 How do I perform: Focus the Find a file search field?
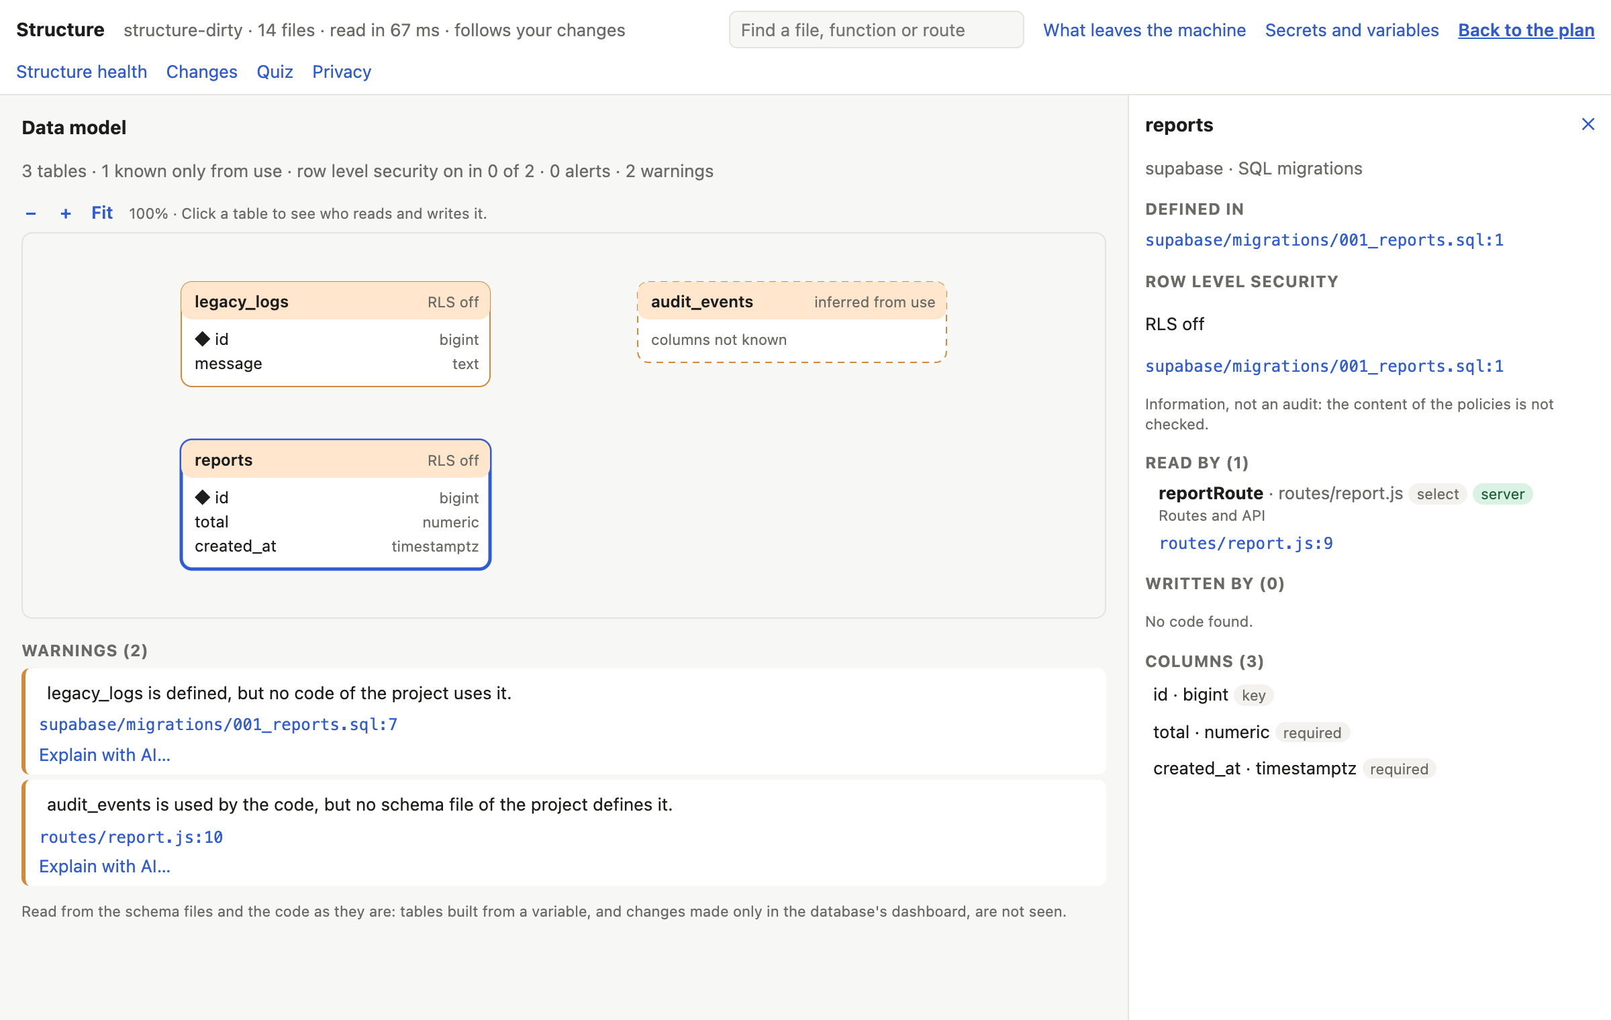876,30
